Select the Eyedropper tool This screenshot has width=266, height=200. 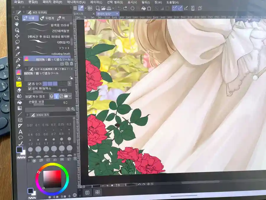point(18,54)
